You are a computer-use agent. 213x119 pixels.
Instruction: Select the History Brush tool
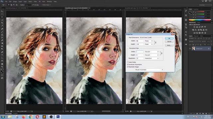tap(2, 37)
